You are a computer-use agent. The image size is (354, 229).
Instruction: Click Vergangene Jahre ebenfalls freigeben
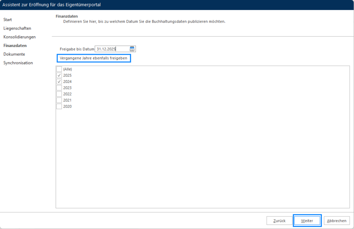[94, 58]
